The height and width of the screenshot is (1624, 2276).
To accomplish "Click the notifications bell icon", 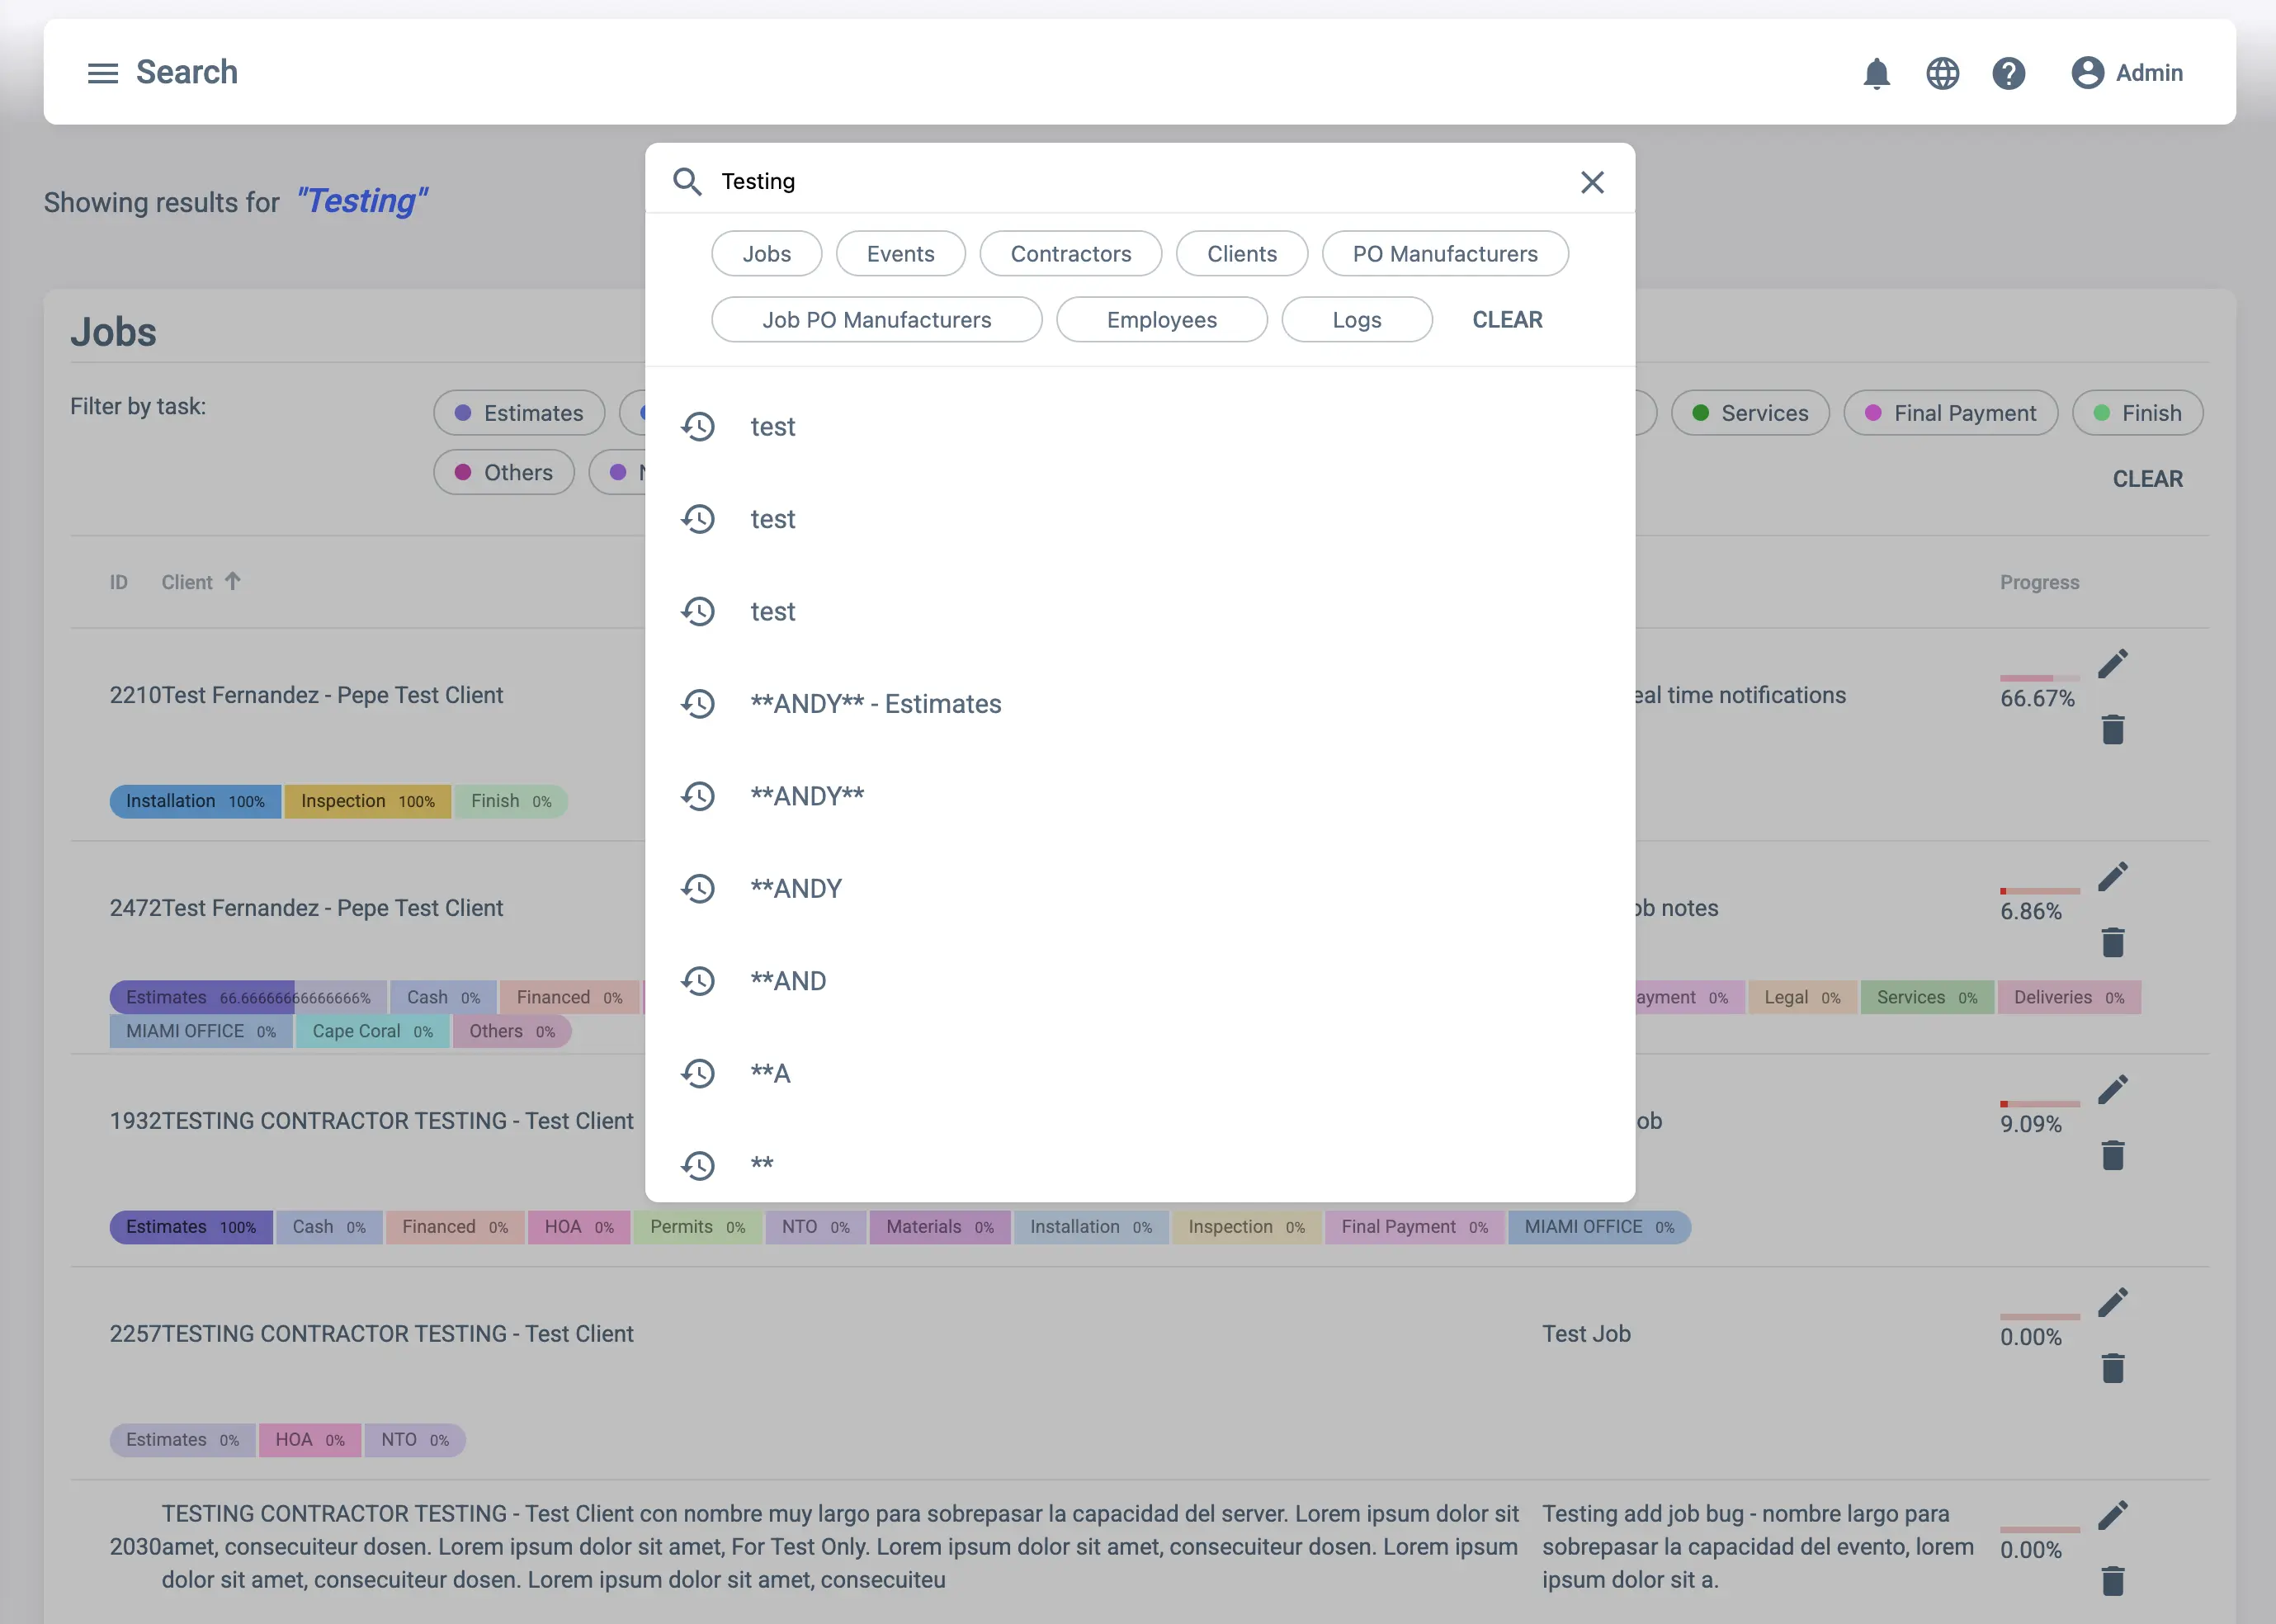I will pos(1876,73).
